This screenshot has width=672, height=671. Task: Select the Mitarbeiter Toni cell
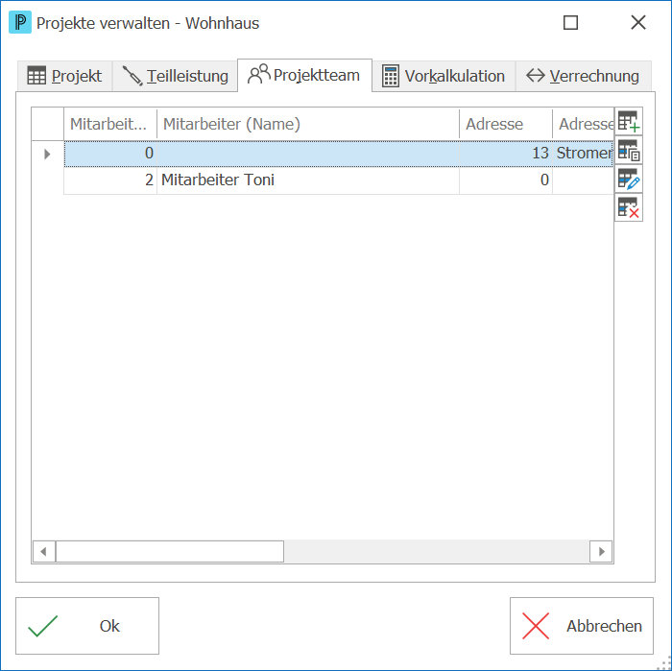coord(308,180)
